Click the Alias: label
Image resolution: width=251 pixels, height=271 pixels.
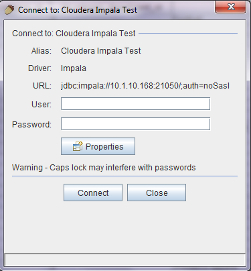click(x=41, y=51)
